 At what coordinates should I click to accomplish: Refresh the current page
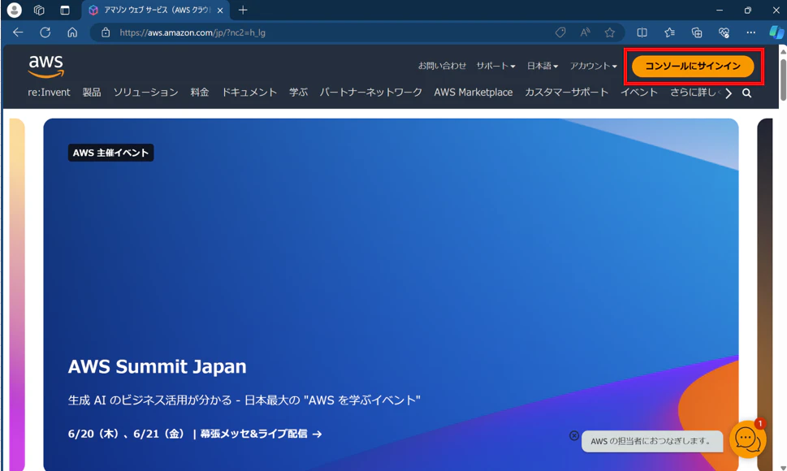click(x=45, y=32)
